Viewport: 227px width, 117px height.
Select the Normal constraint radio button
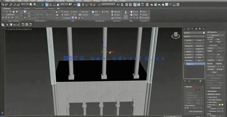[215, 41]
